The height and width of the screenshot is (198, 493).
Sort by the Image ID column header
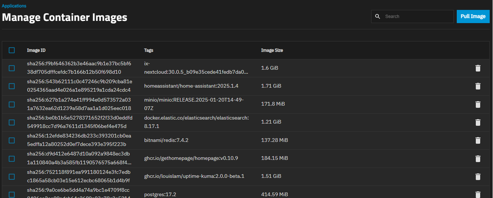coord(36,50)
